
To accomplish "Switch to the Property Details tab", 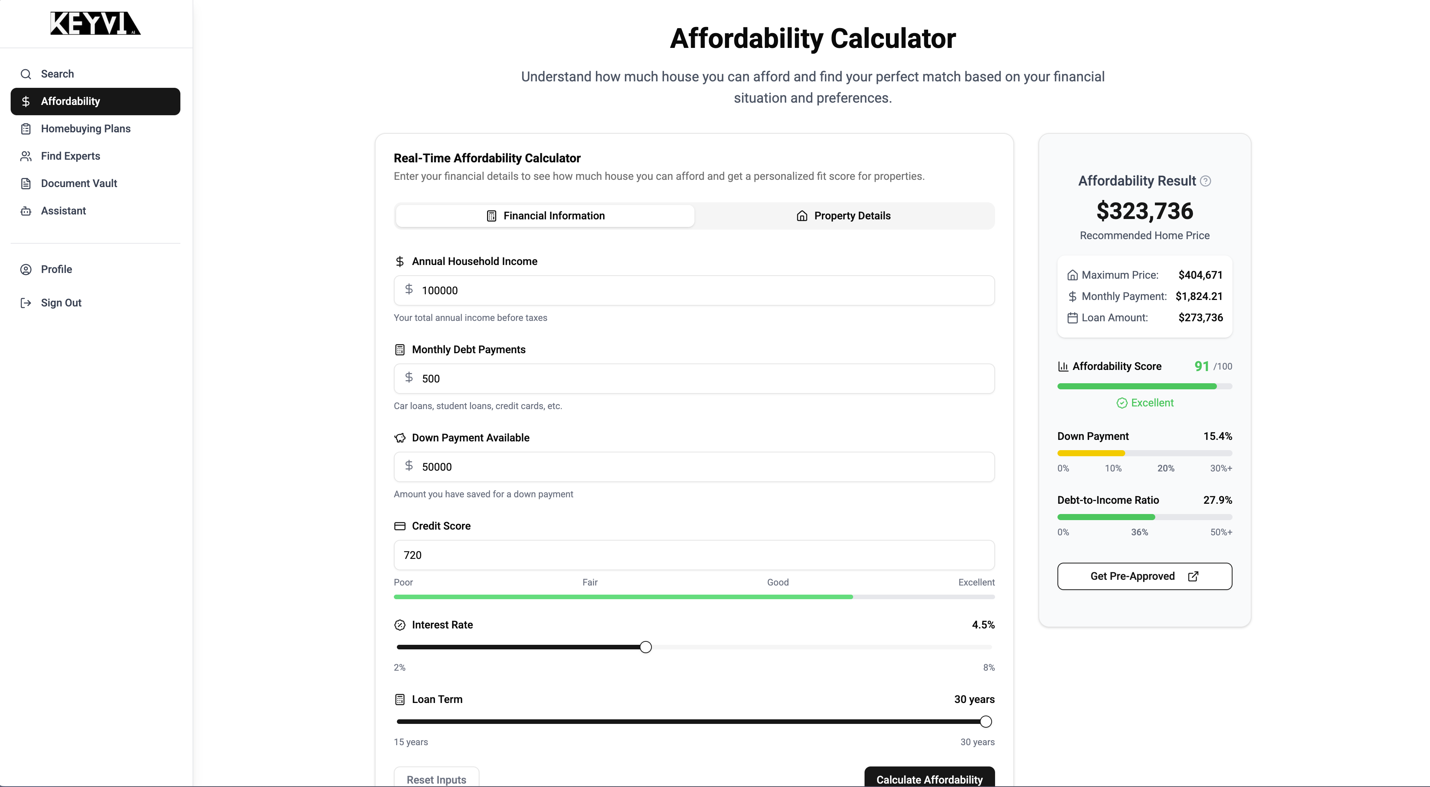I will (843, 216).
